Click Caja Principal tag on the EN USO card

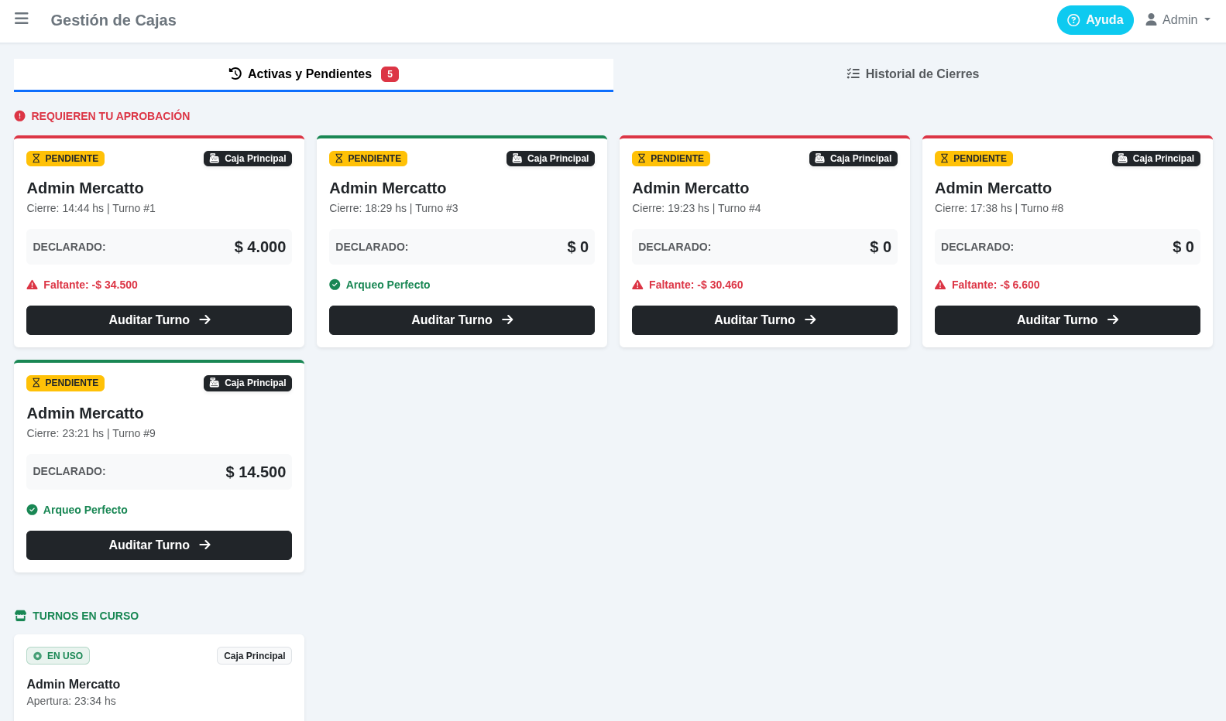pos(255,656)
